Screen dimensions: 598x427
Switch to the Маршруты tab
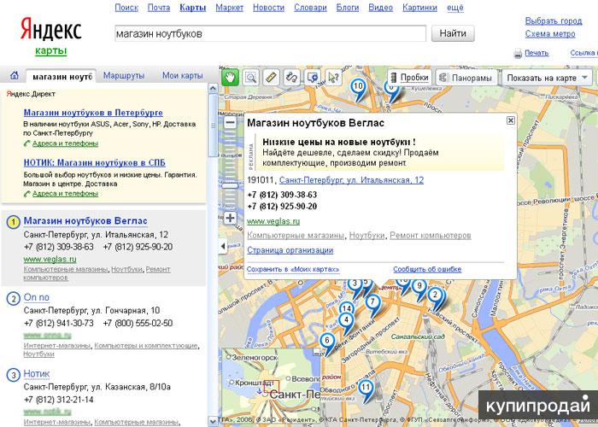click(124, 76)
